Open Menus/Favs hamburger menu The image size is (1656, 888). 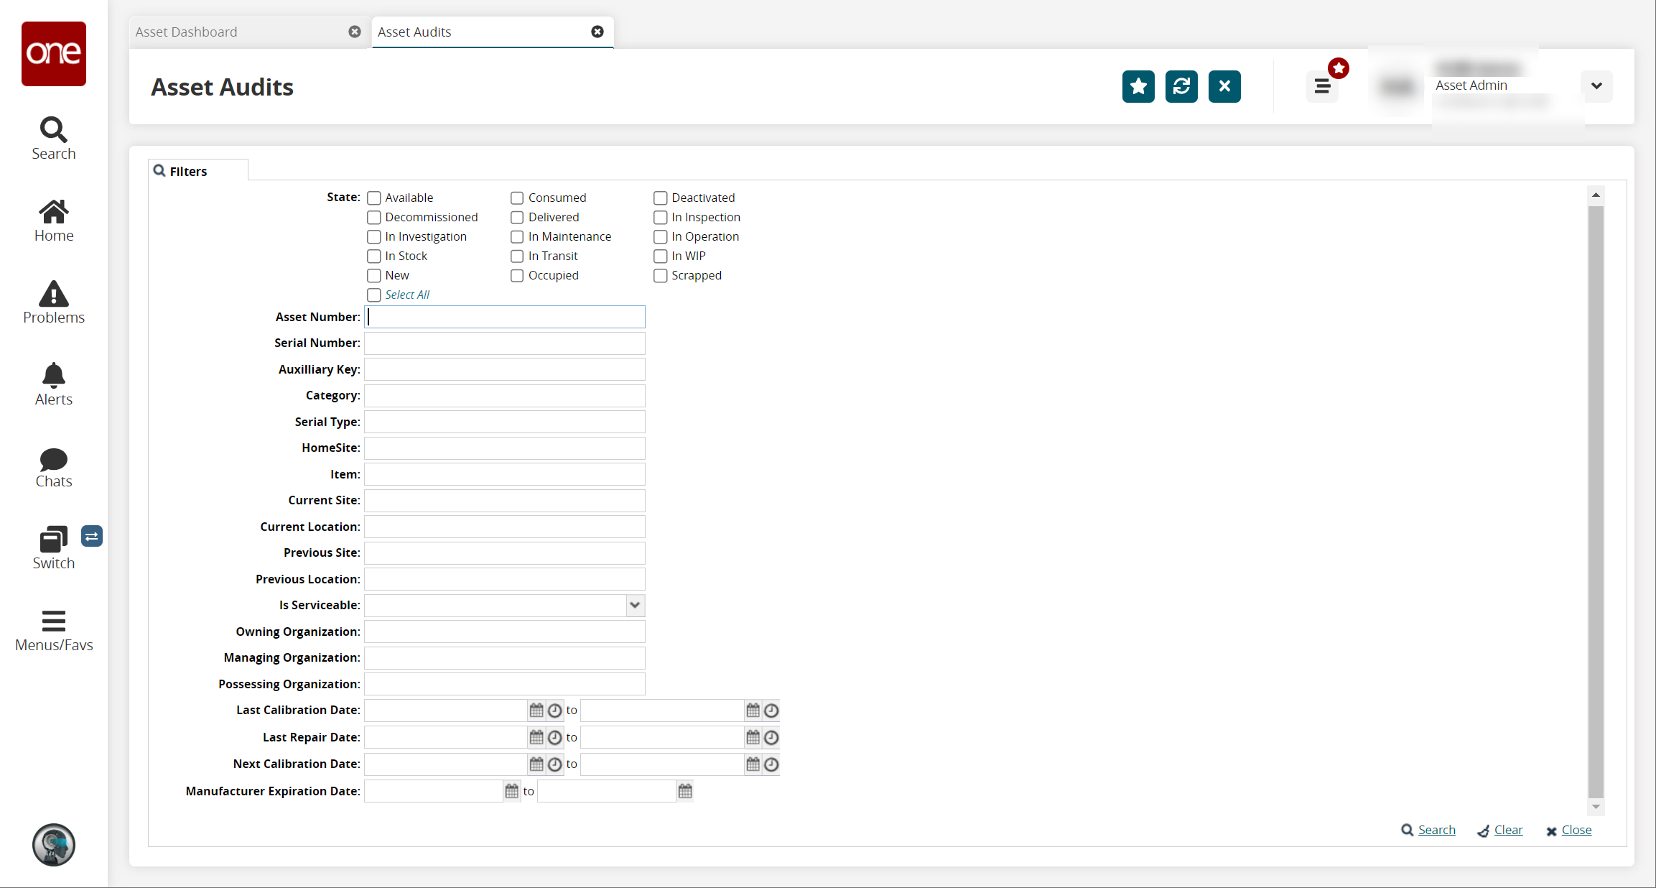tap(54, 629)
